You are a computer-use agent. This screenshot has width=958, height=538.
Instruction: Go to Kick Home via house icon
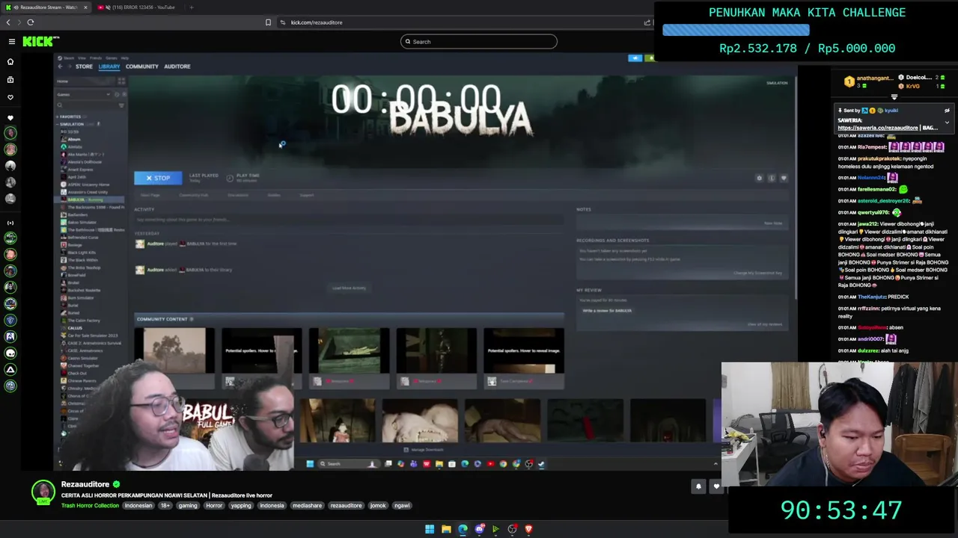(x=10, y=62)
